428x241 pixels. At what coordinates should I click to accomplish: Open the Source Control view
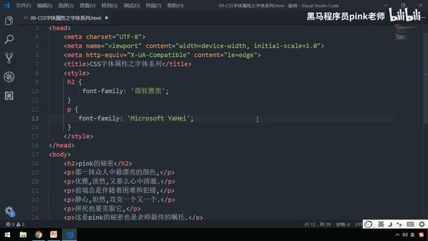point(9,58)
